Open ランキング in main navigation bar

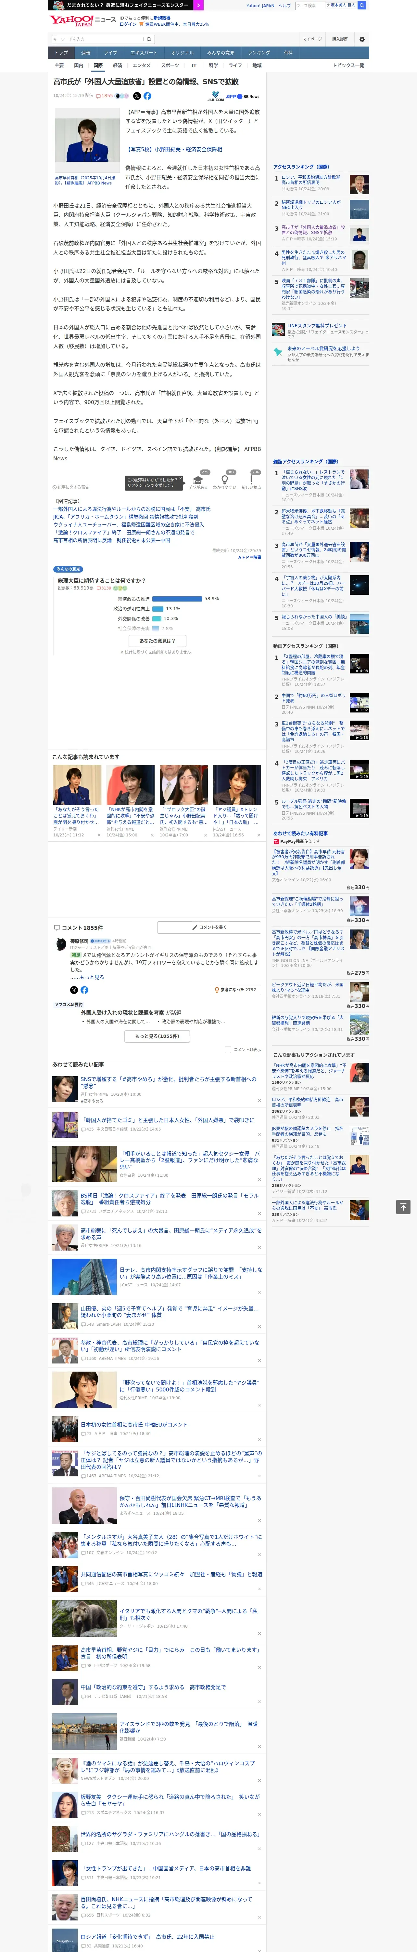pos(259,52)
